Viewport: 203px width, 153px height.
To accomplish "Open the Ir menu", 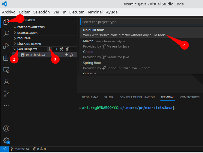I will click(x=64, y=12).
